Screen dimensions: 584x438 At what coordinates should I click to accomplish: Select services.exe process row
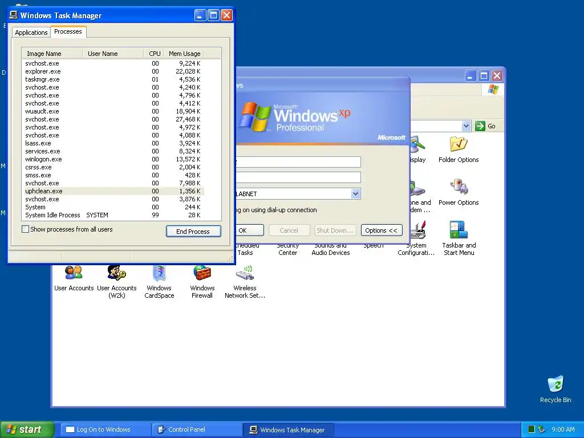click(x=113, y=151)
